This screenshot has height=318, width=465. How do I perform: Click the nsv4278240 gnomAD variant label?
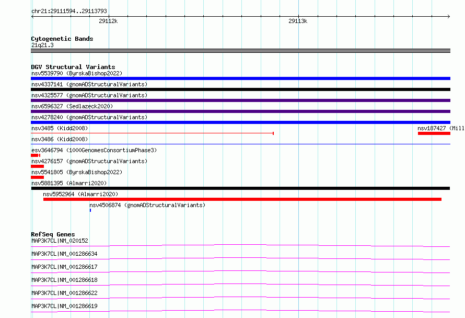(x=89, y=117)
